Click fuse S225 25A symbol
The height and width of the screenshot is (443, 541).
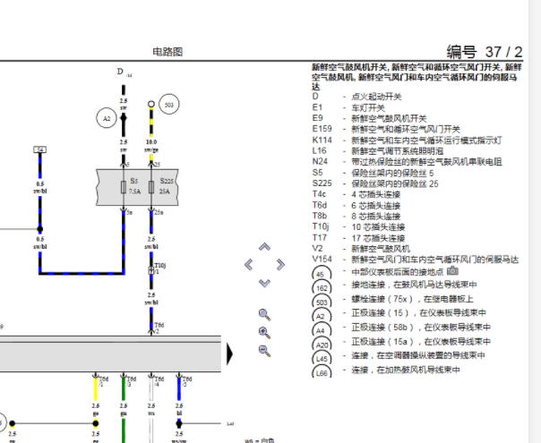[x=151, y=187]
